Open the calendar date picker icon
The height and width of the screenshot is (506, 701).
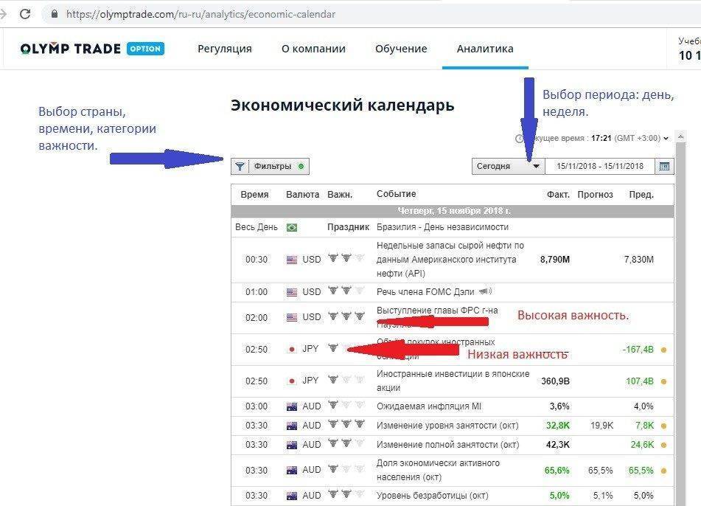click(x=665, y=167)
